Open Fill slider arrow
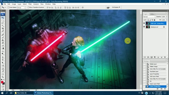The width and height of the screenshot is (169, 95). [167, 20]
